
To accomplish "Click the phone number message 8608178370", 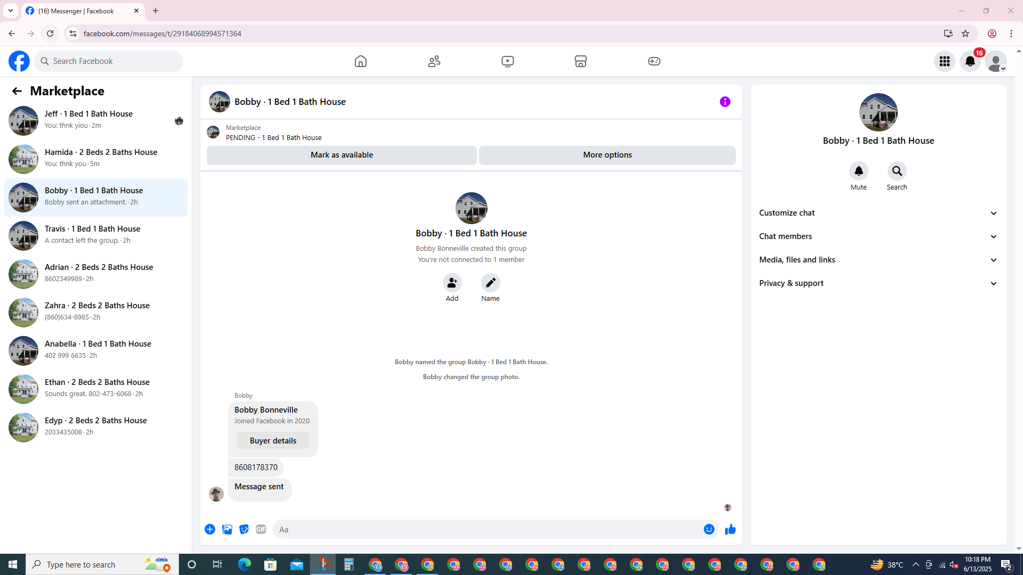I will 256,467.
